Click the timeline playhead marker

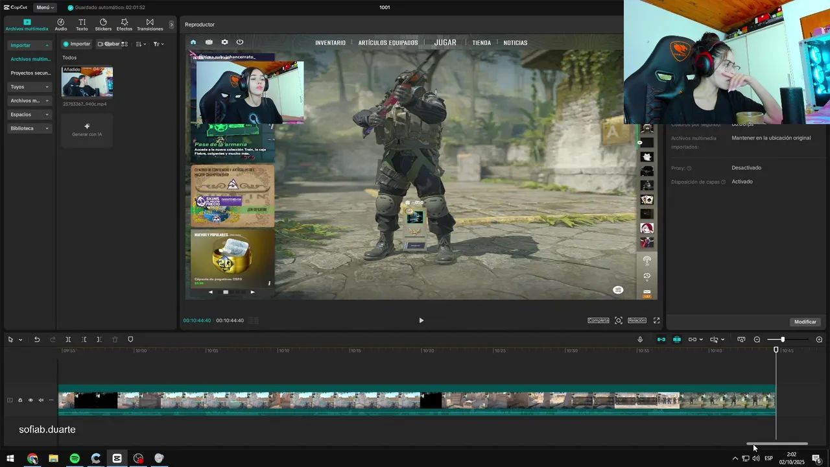coord(776,350)
